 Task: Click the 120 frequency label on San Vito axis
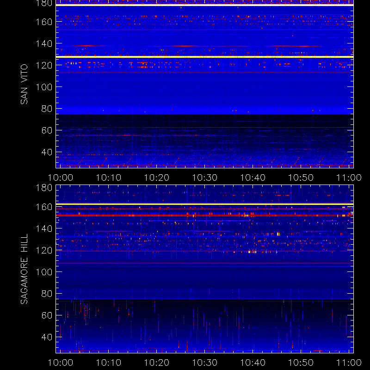[44, 65]
